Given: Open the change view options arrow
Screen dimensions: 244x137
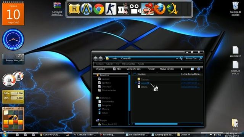Looking at the screenshot, I should (x=186, y=69).
